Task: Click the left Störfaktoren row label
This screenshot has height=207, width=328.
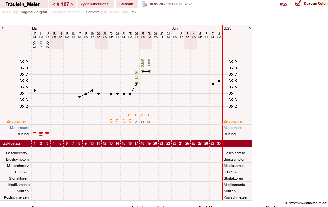Action: click(19, 178)
